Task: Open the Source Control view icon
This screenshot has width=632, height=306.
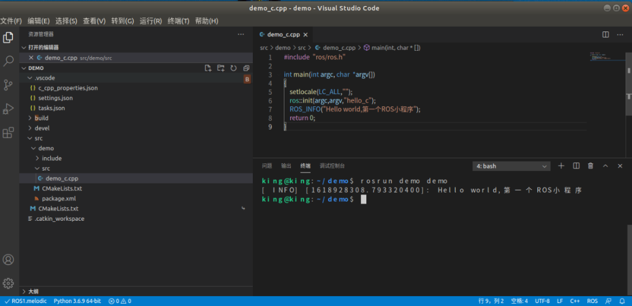Action: (8, 85)
